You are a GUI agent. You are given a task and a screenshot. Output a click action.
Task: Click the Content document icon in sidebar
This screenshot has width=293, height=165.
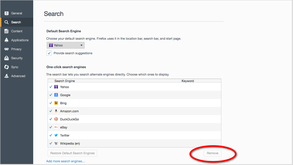(7, 31)
